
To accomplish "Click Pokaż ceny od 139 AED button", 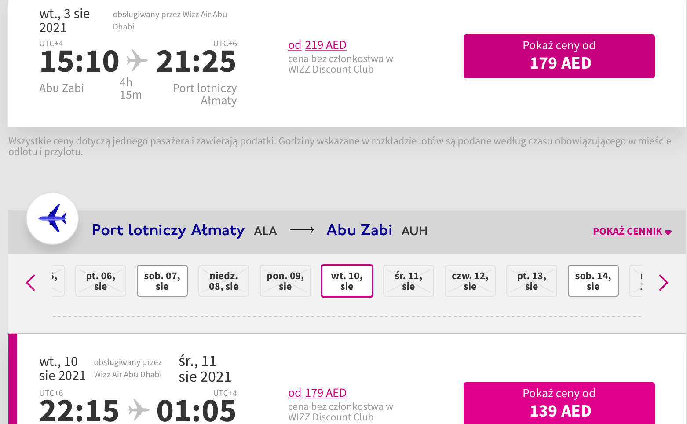I will (559, 403).
